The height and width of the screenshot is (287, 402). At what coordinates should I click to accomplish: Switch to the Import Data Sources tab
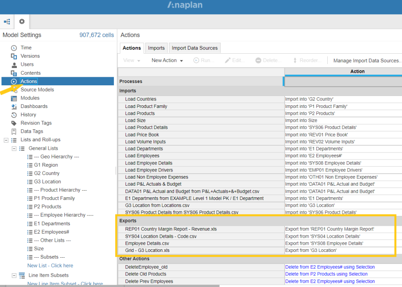(x=195, y=48)
